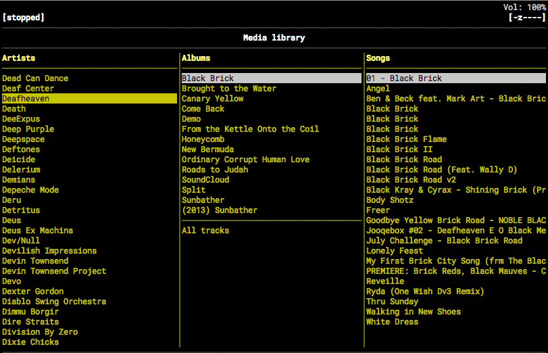Select the song 01 - Black Brick
The height and width of the screenshot is (353, 548).
[455, 78]
